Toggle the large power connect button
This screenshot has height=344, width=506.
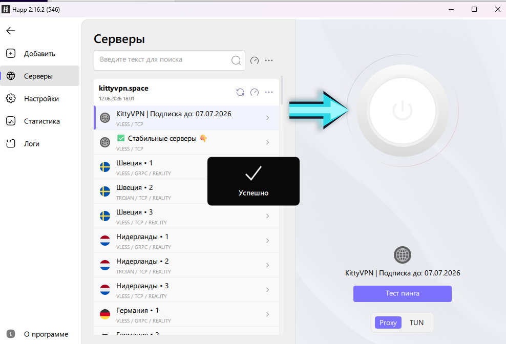403,111
